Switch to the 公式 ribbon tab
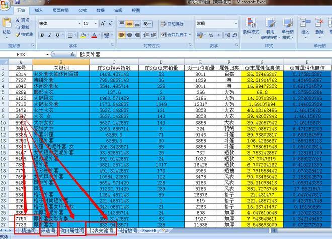The height and width of the screenshot is (239, 332). point(82,10)
